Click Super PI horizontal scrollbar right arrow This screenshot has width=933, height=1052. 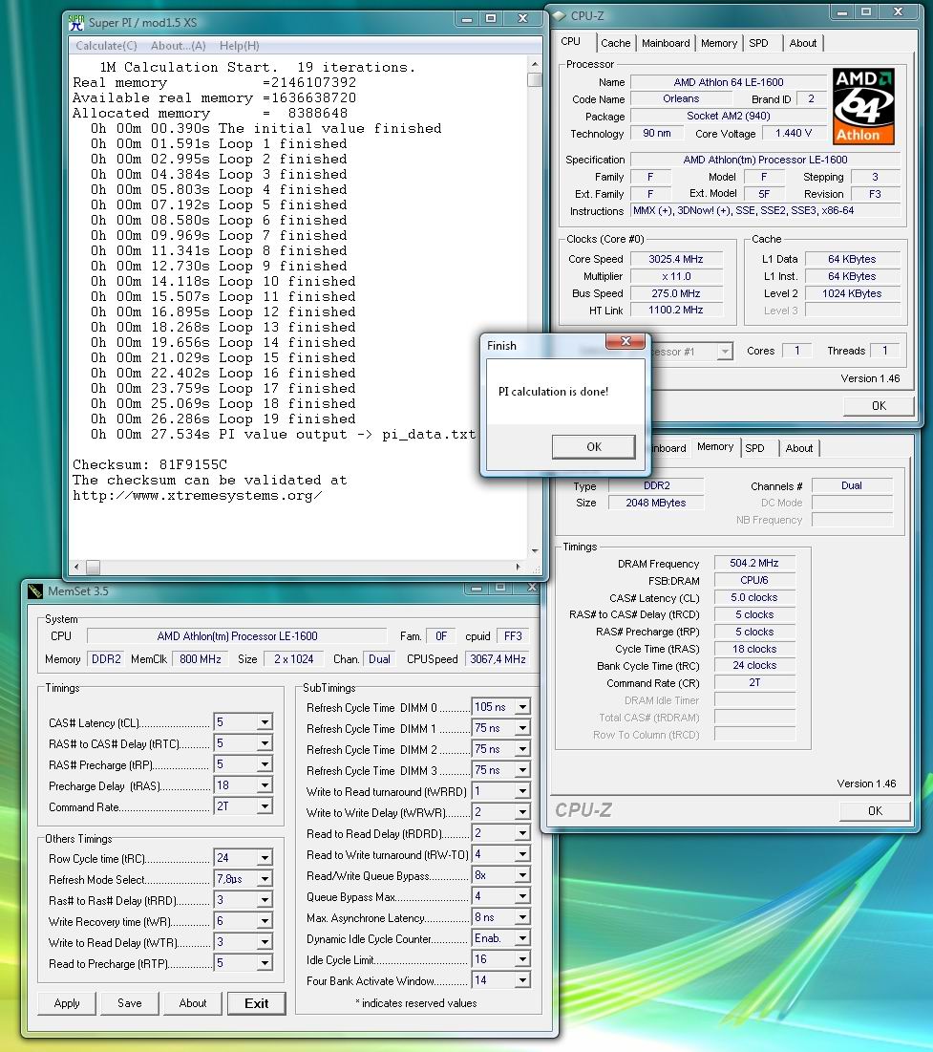pos(518,567)
